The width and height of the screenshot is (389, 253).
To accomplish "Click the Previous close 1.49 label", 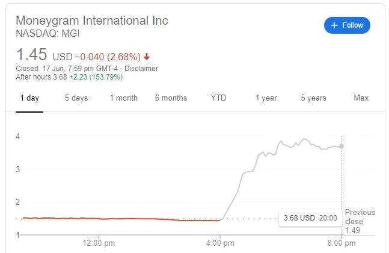I will pos(360,221).
